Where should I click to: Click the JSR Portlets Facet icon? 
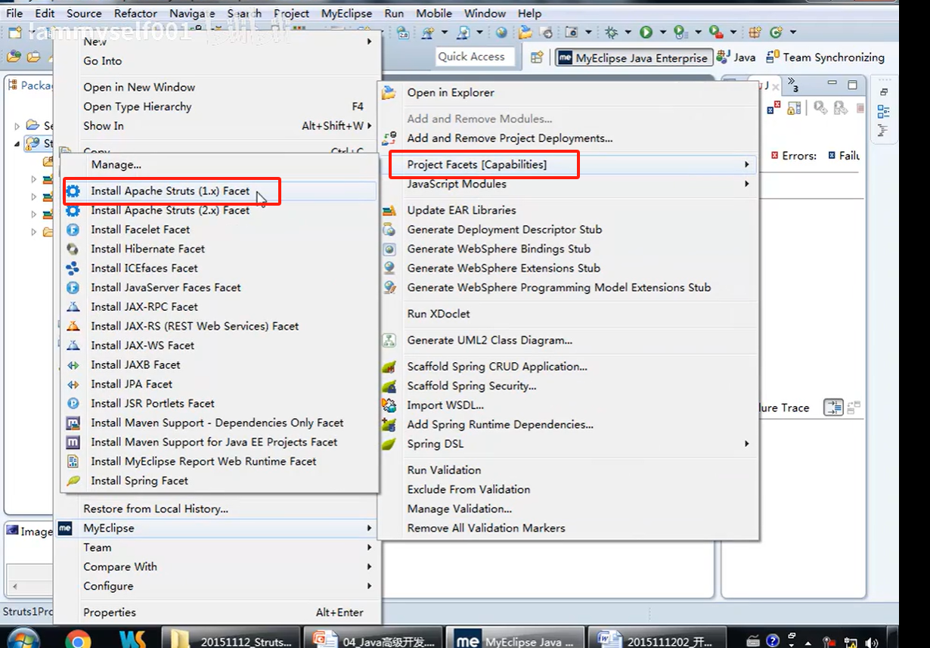[x=73, y=404]
